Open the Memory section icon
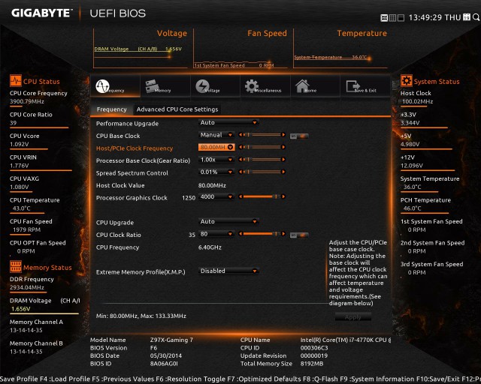 [152, 86]
